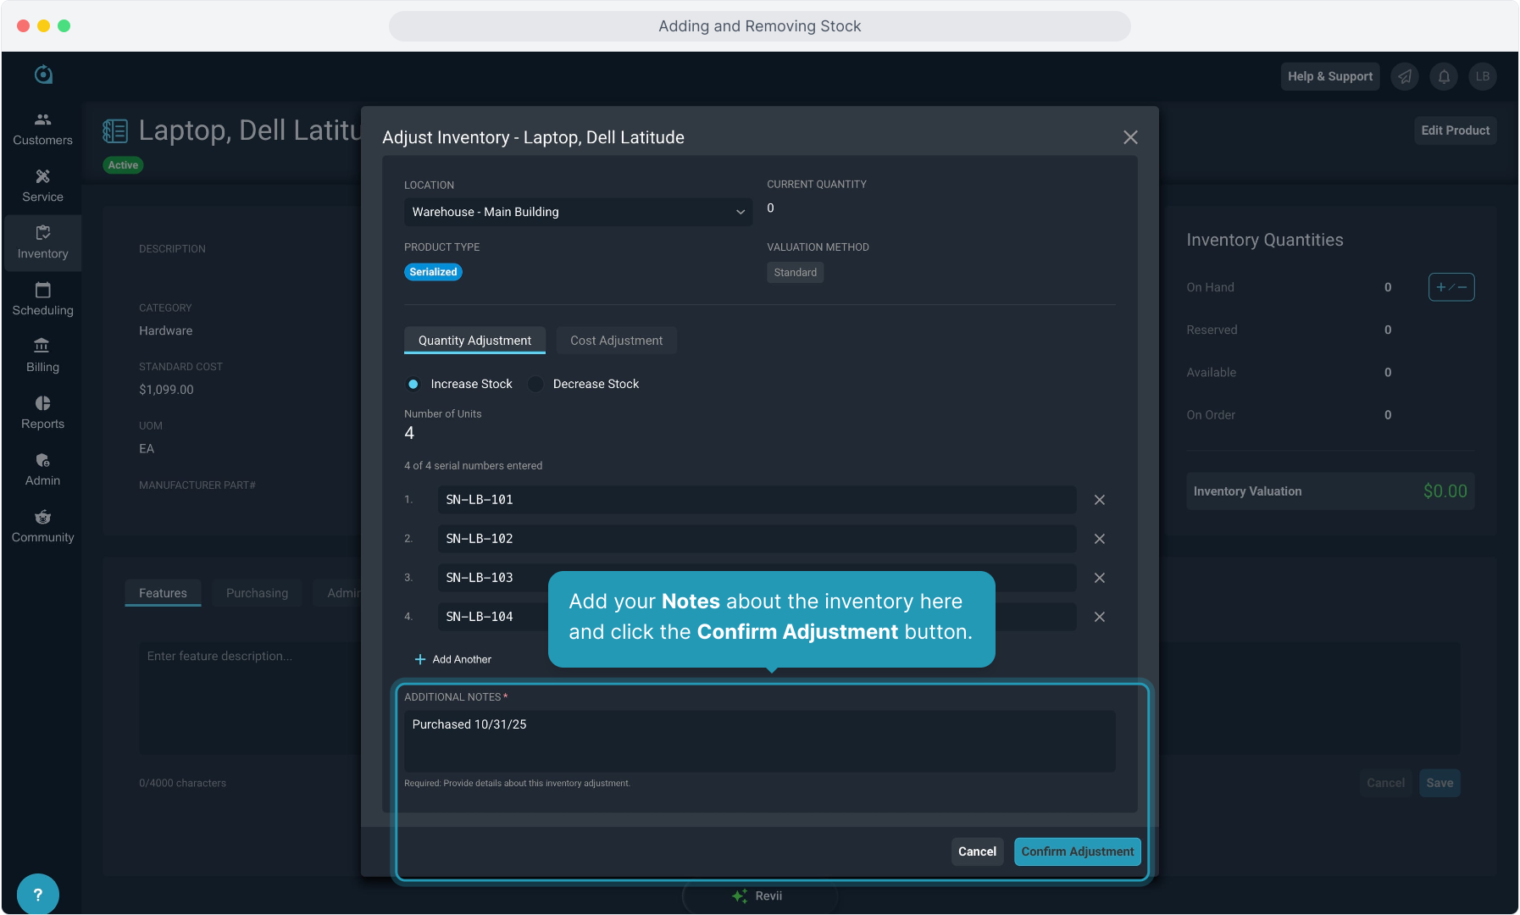Click the Add Another serial number link
Image resolution: width=1520 pixels, height=915 pixels.
click(x=453, y=659)
